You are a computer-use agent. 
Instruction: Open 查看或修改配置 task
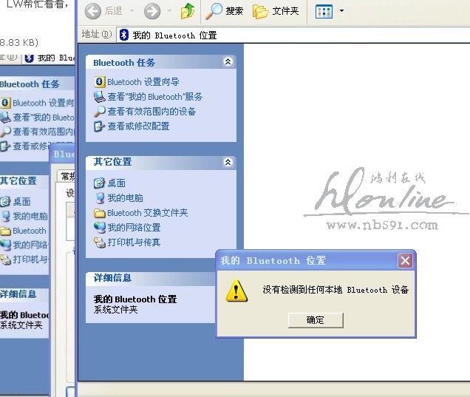click(138, 126)
